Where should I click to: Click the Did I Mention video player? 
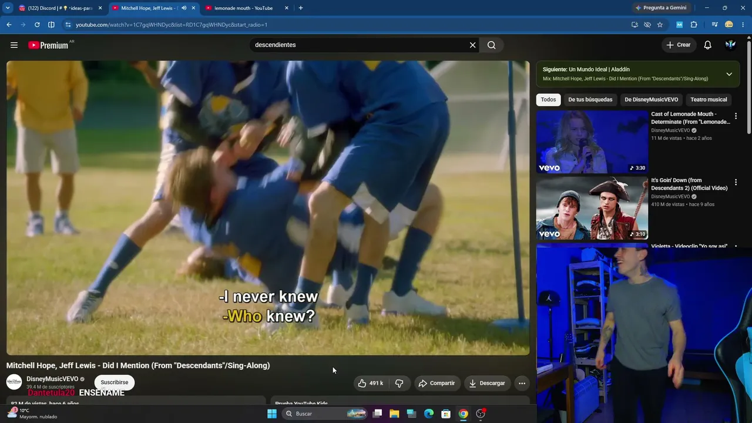point(268,208)
